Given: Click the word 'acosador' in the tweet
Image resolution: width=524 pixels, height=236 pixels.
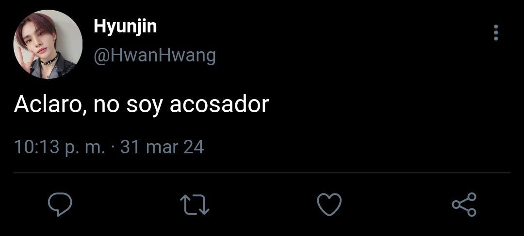Looking at the screenshot, I should pos(220,104).
